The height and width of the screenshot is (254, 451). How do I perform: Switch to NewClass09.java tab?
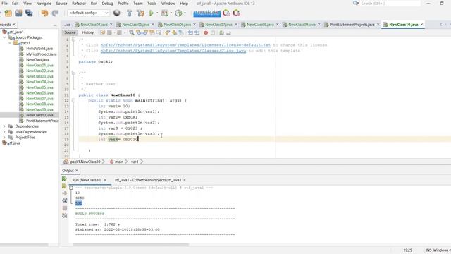pos(302,25)
